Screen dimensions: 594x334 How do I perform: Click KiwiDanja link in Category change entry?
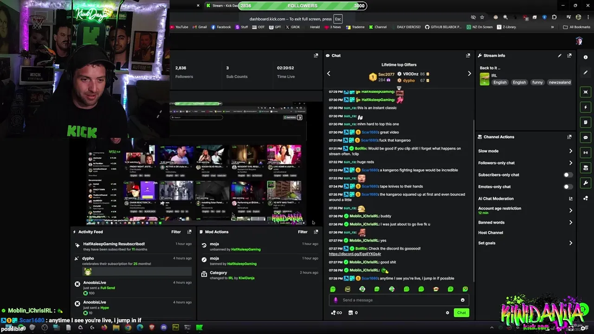[246, 278]
